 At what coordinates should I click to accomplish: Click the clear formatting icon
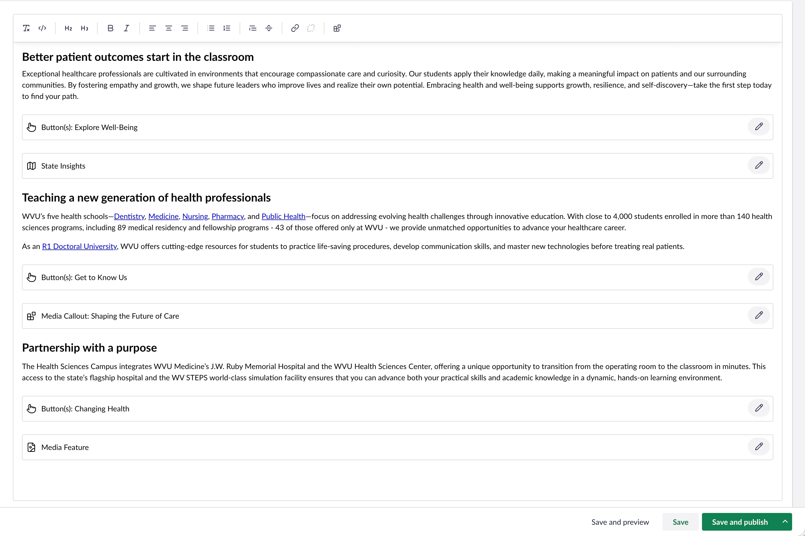(x=26, y=28)
